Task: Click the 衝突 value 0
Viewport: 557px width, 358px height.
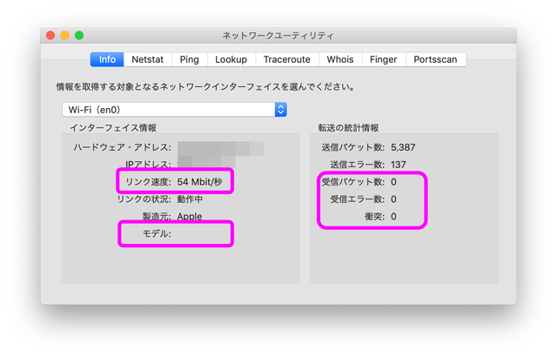Action: [x=393, y=217]
